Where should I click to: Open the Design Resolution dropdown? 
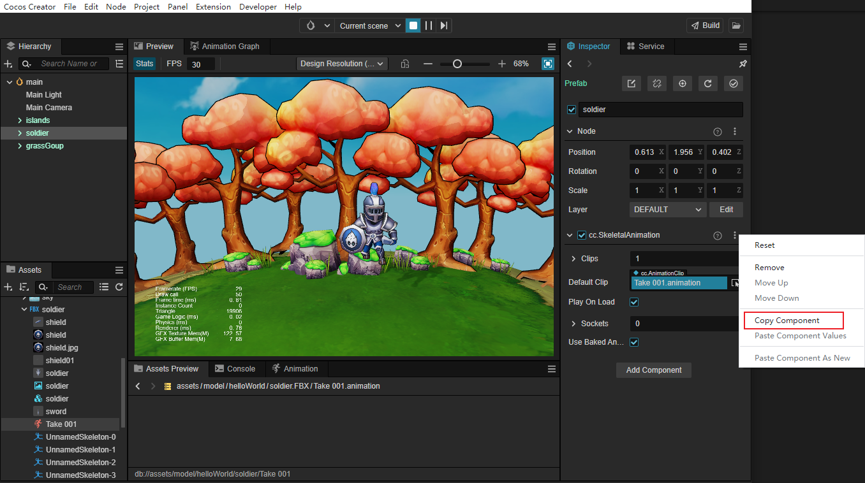coord(343,64)
